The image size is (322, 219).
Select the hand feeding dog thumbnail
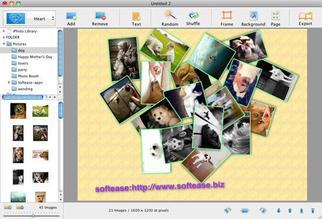pyautogui.click(x=40, y=155)
